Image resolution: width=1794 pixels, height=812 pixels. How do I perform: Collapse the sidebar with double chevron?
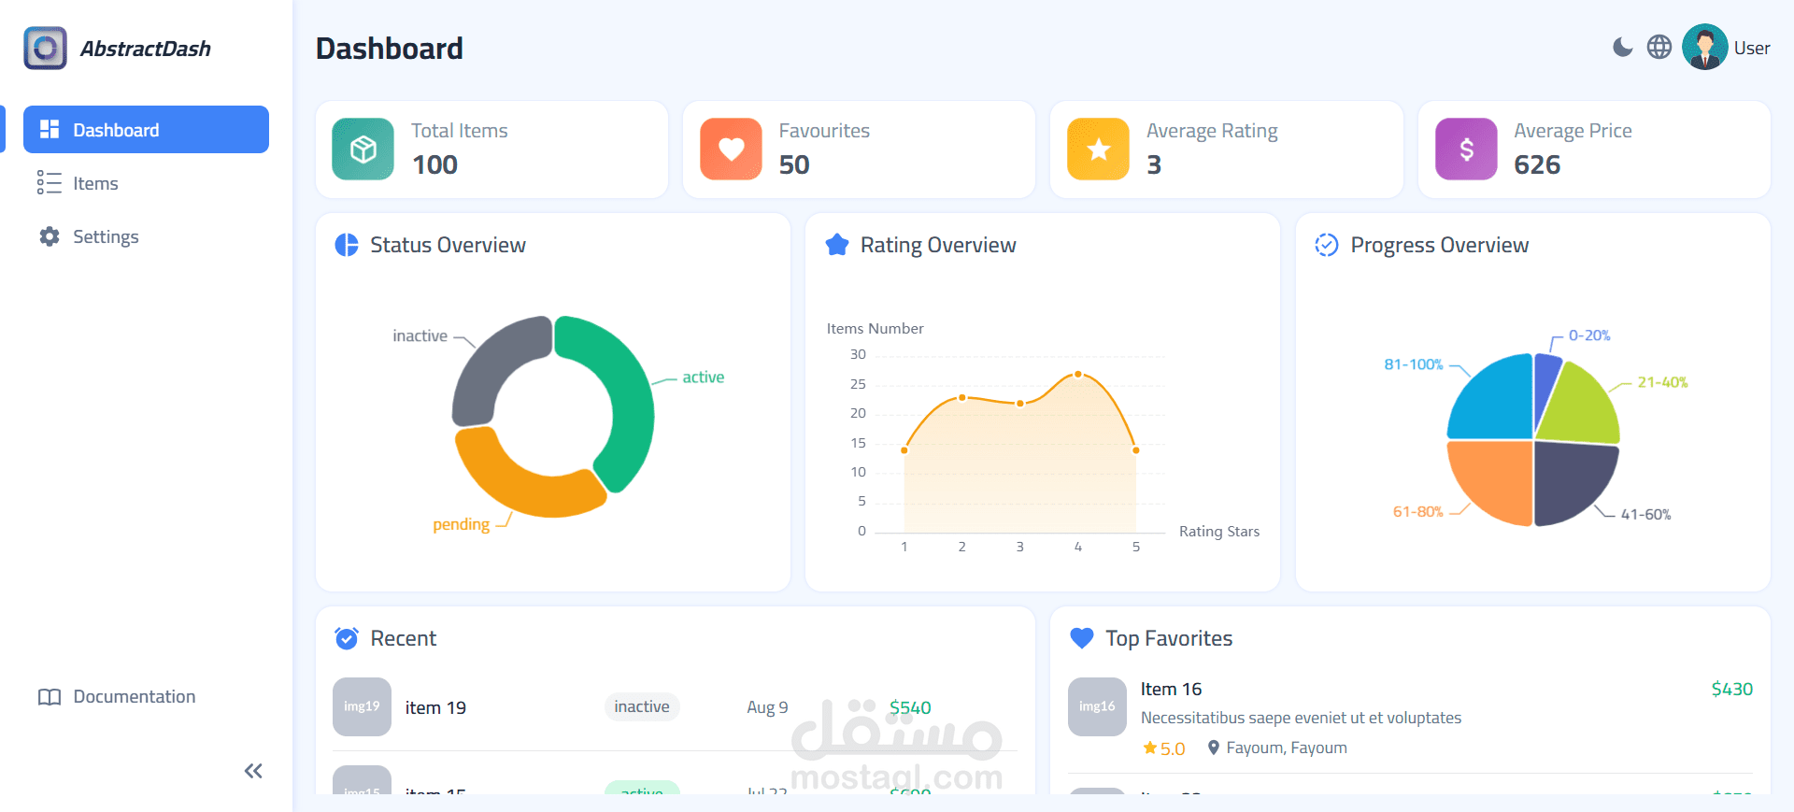pos(253,771)
